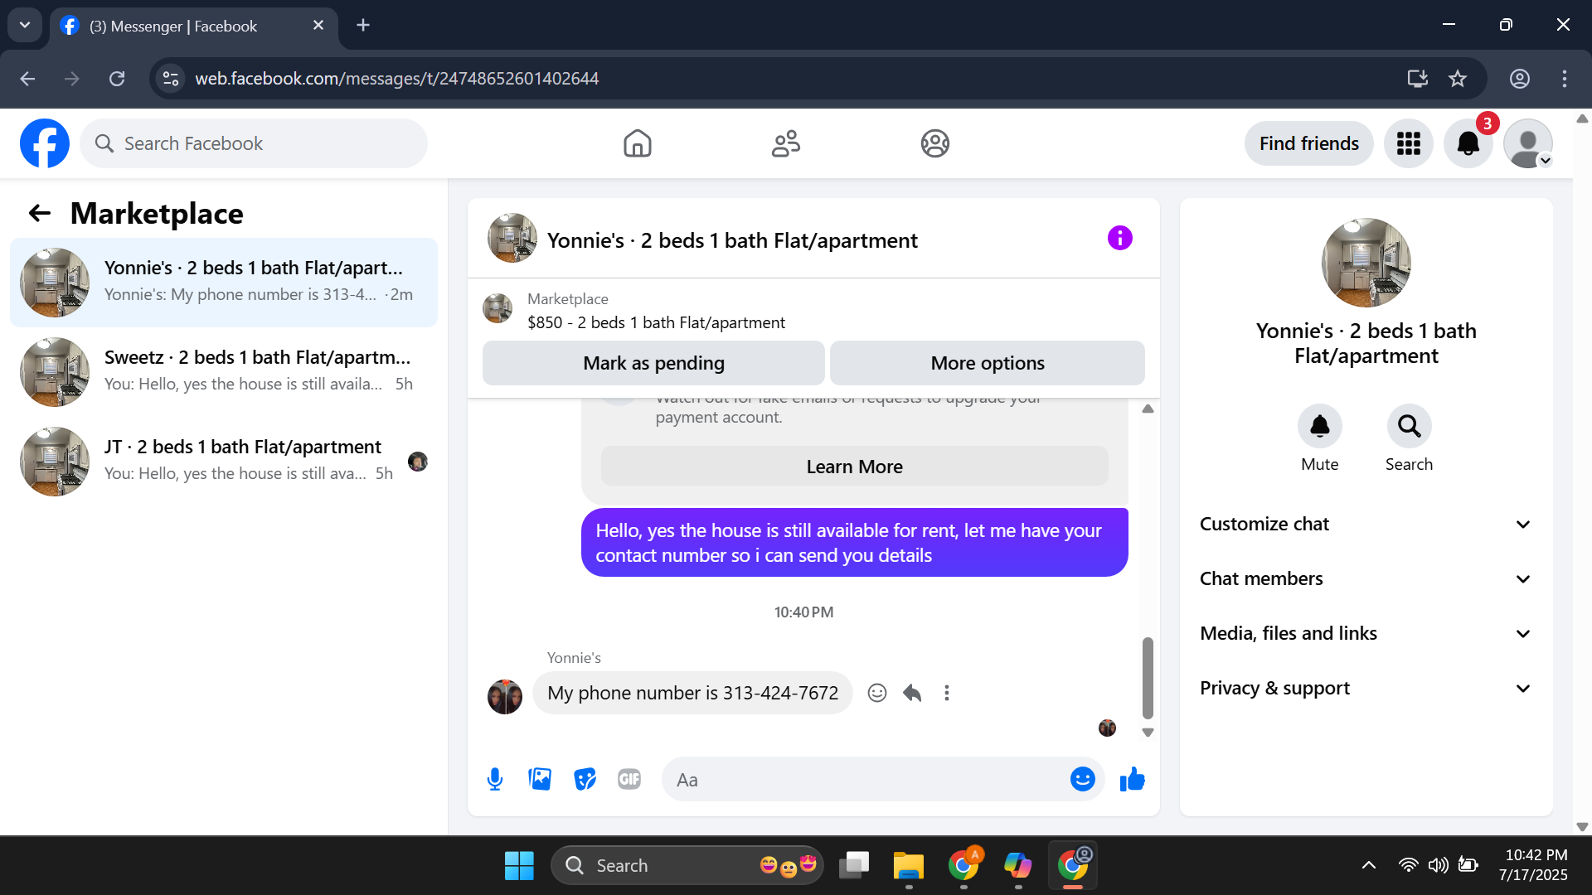Expand Media, files and links section
This screenshot has width=1592, height=895.
1366,634
